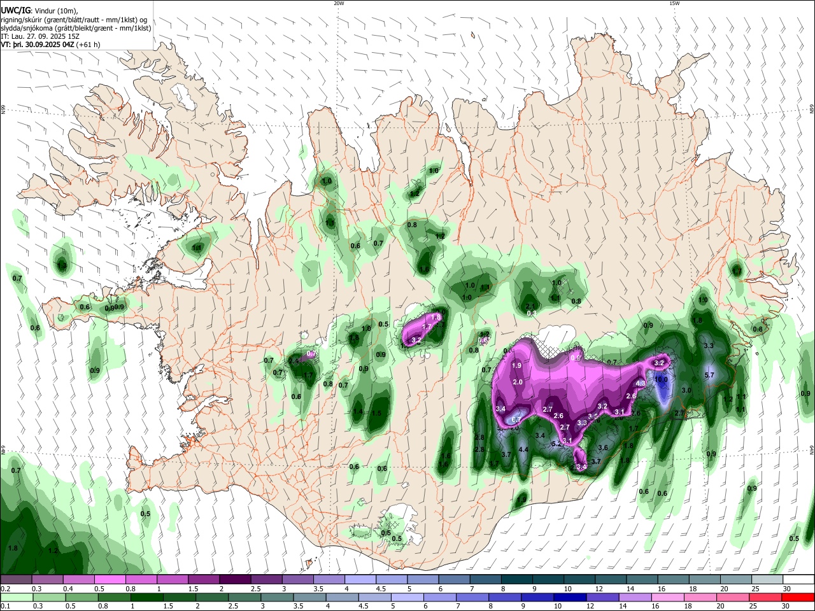Click the grey-green swatch at 3 in lower row
The height and width of the screenshot is (611, 815).
(277, 597)
